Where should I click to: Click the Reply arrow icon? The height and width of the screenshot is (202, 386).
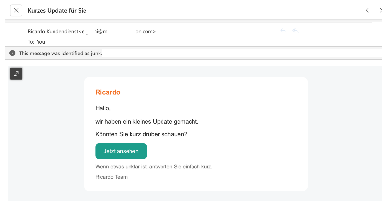[x=284, y=31]
